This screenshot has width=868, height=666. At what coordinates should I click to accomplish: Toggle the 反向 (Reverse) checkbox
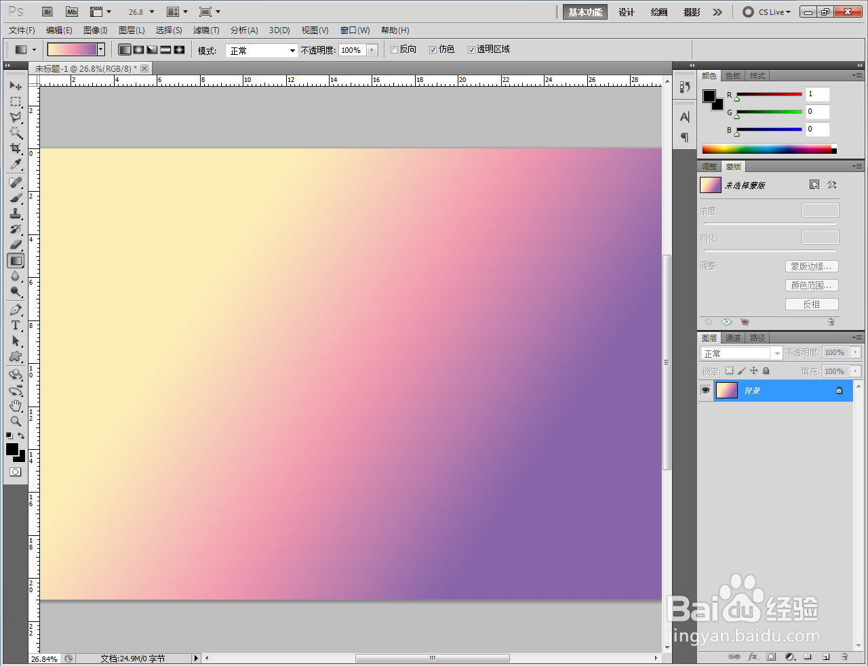[x=394, y=49]
